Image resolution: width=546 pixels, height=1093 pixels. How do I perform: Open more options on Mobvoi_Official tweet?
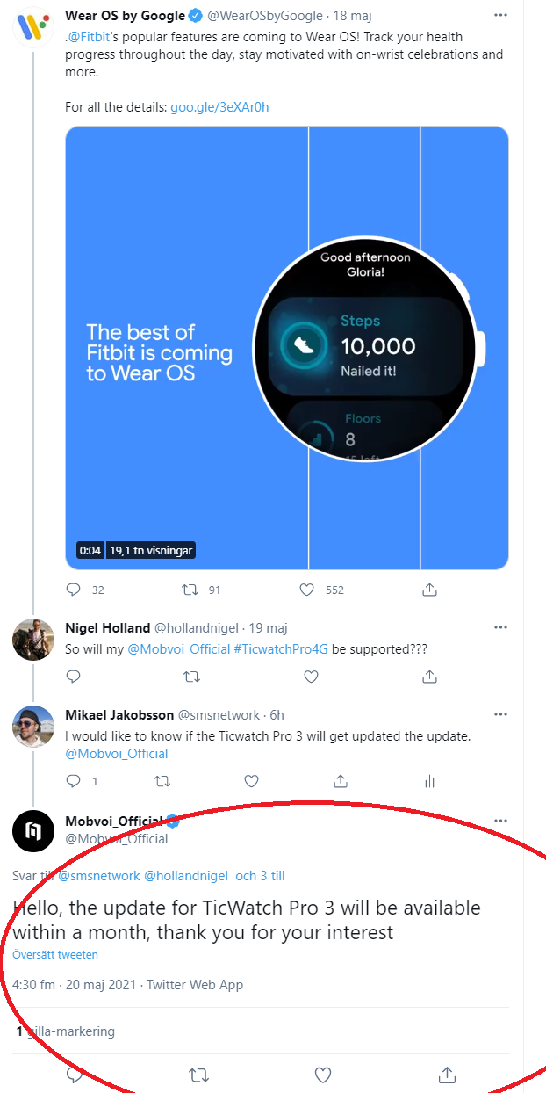(x=500, y=821)
